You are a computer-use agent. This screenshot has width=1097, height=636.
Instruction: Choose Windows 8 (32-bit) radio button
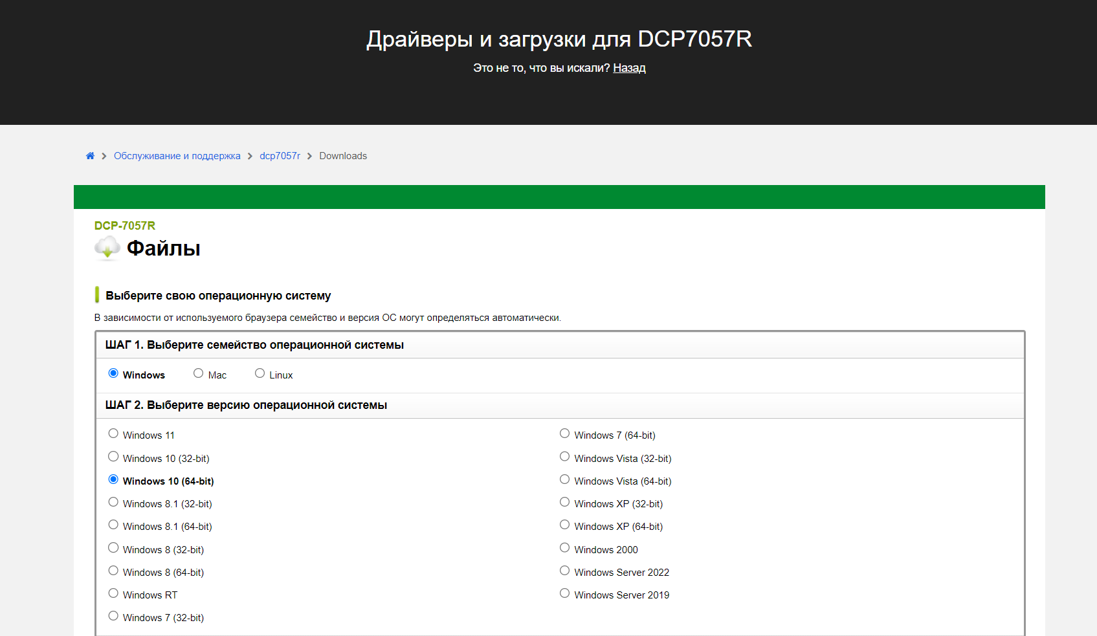point(113,548)
